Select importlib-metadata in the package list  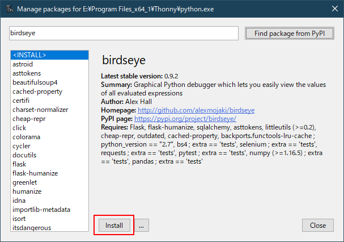point(49,210)
